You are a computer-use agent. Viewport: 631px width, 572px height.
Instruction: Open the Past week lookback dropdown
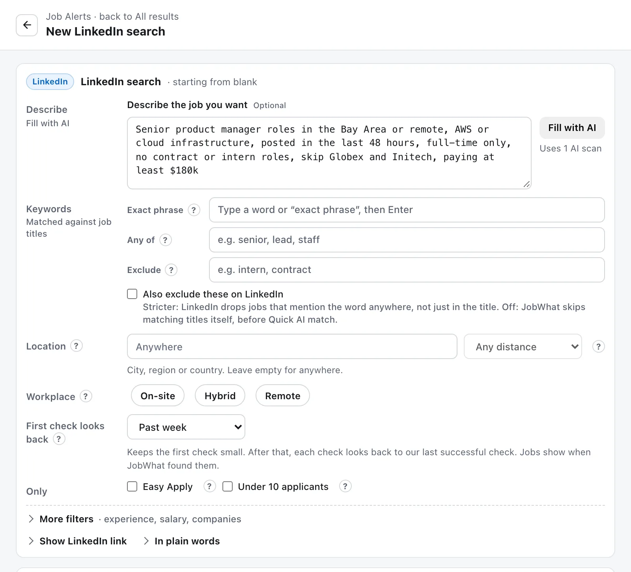pos(186,427)
